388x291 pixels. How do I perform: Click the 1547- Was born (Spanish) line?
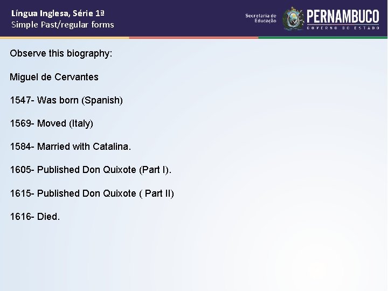coord(66,100)
